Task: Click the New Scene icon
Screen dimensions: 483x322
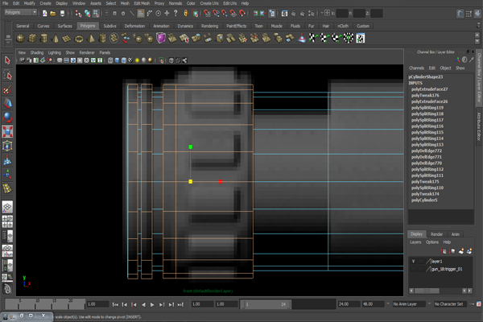Action: [45, 13]
